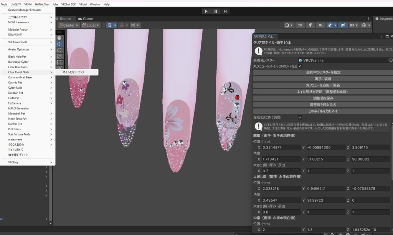Select the Scale tool
The height and width of the screenshot is (235, 393).
59,56
